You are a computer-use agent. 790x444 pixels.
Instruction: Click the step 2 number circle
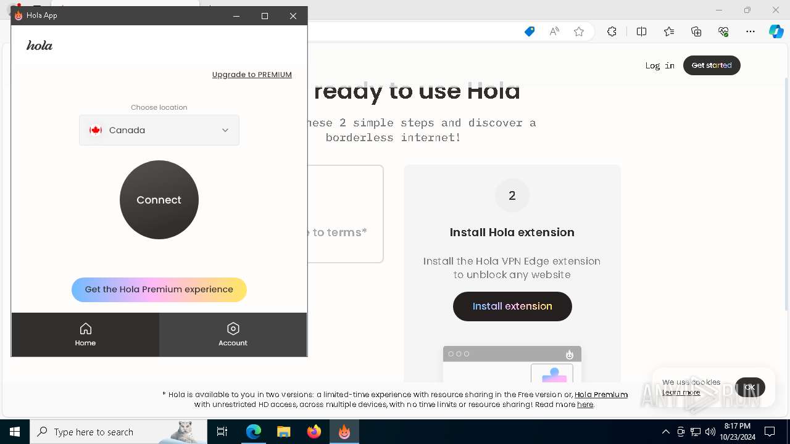point(512,195)
